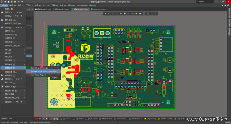
Task: Expand the 最近的设计工作区 submenu arrow
Action: 24,98
